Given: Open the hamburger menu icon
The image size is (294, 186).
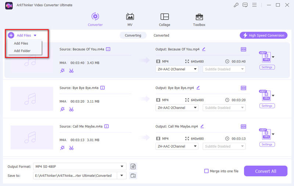Looking at the screenshot, I should (x=254, y=5).
